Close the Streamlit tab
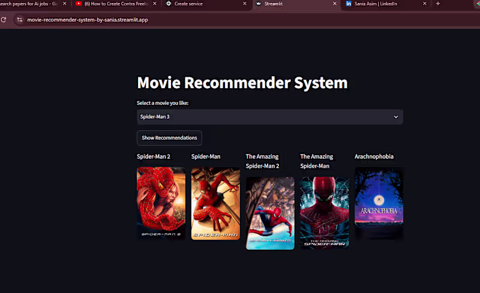480x293 pixels. (335, 4)
